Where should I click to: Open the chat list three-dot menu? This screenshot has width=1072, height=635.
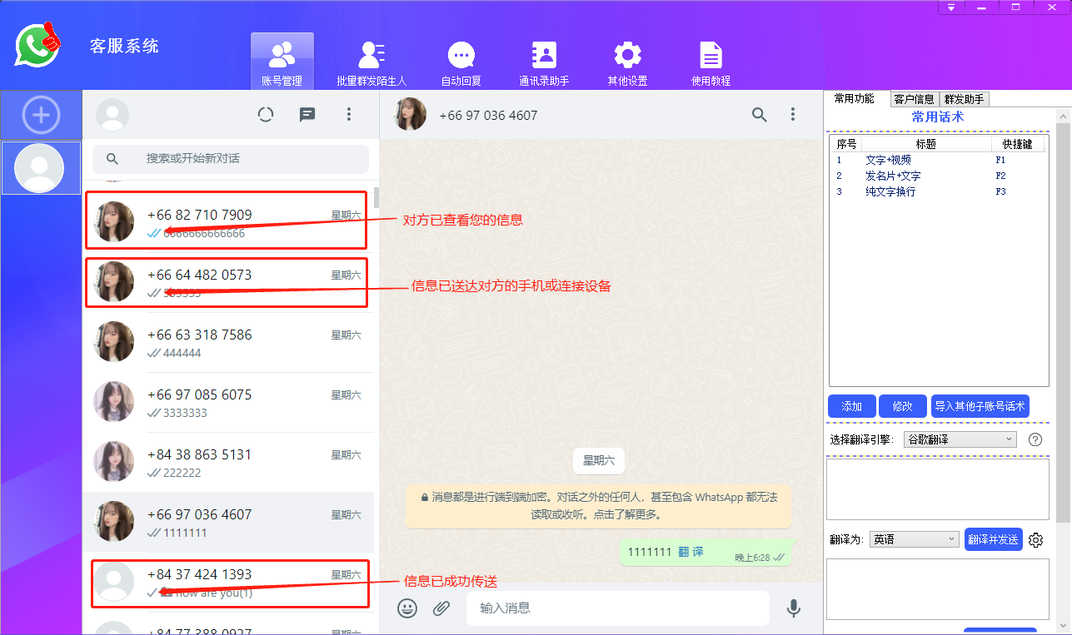click(349, 115)
